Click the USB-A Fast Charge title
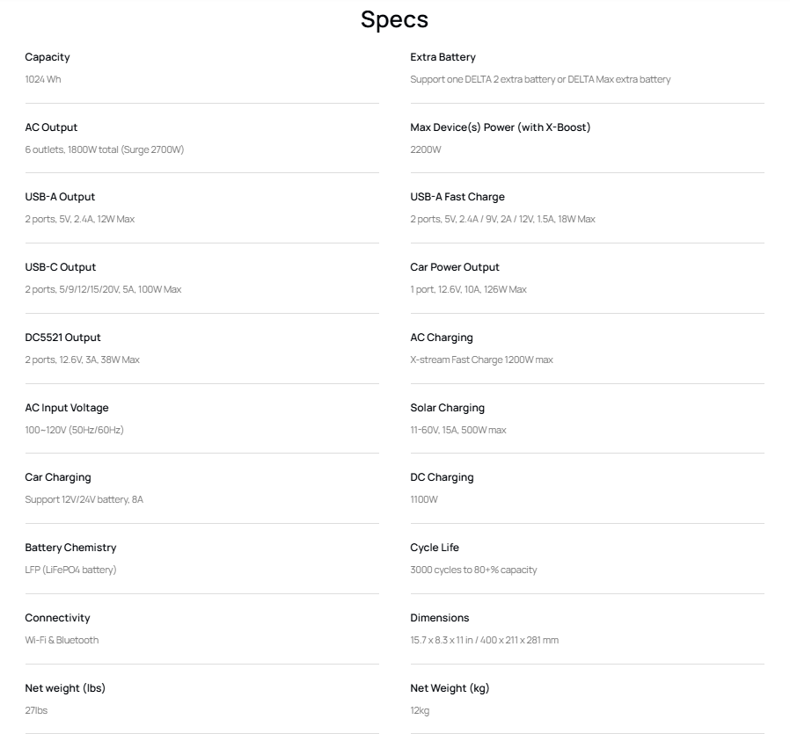The width and height of the screenshot is (790, 741). (457, 197)
